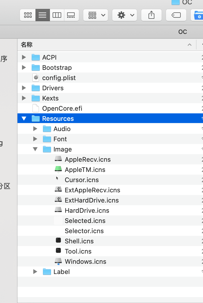The height and width of the screenshot is (303, 203).
Task: Expand the Font folder
Action: point(35,139)
